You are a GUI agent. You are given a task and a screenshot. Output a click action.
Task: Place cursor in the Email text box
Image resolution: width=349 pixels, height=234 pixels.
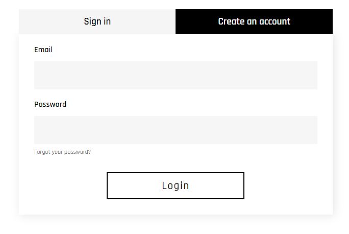pos(176,75)
